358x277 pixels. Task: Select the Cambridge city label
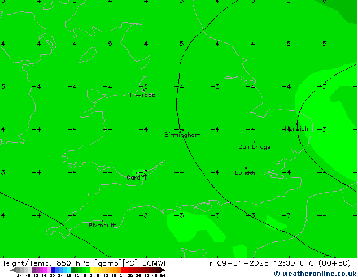tap(255, 147)
